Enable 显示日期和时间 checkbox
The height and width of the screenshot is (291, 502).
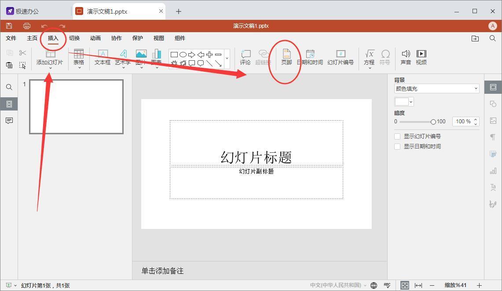(397, 147)
